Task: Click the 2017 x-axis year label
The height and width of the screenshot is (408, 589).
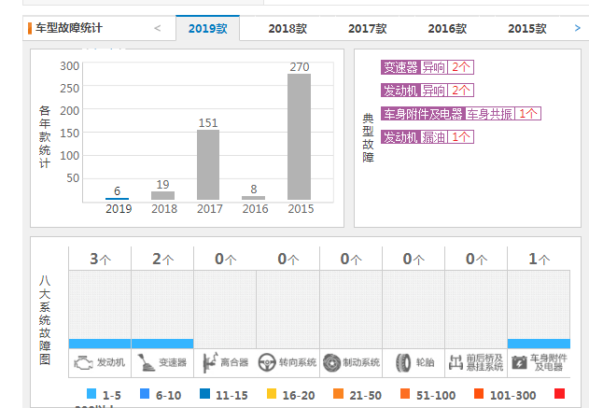Action: pyautogui.click(x=210, y=209)
